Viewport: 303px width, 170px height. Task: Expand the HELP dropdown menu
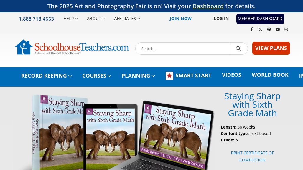click(x=71, y=19)
